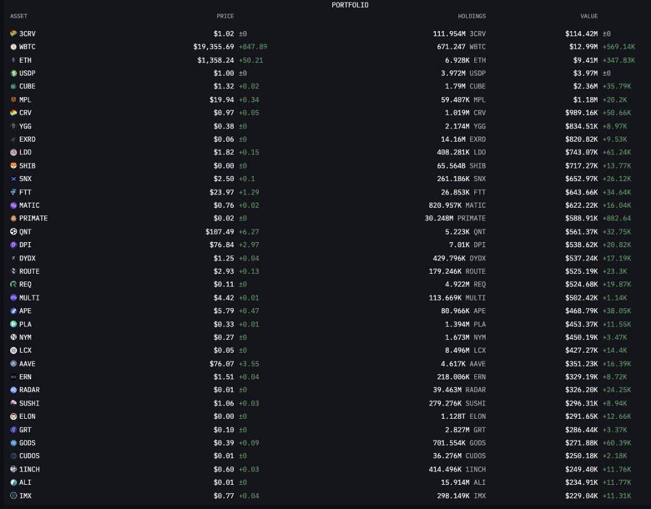The image size is (651, 509).
Task: Click holdings 65.564B SHIB
Action: [x=462, y=165]
